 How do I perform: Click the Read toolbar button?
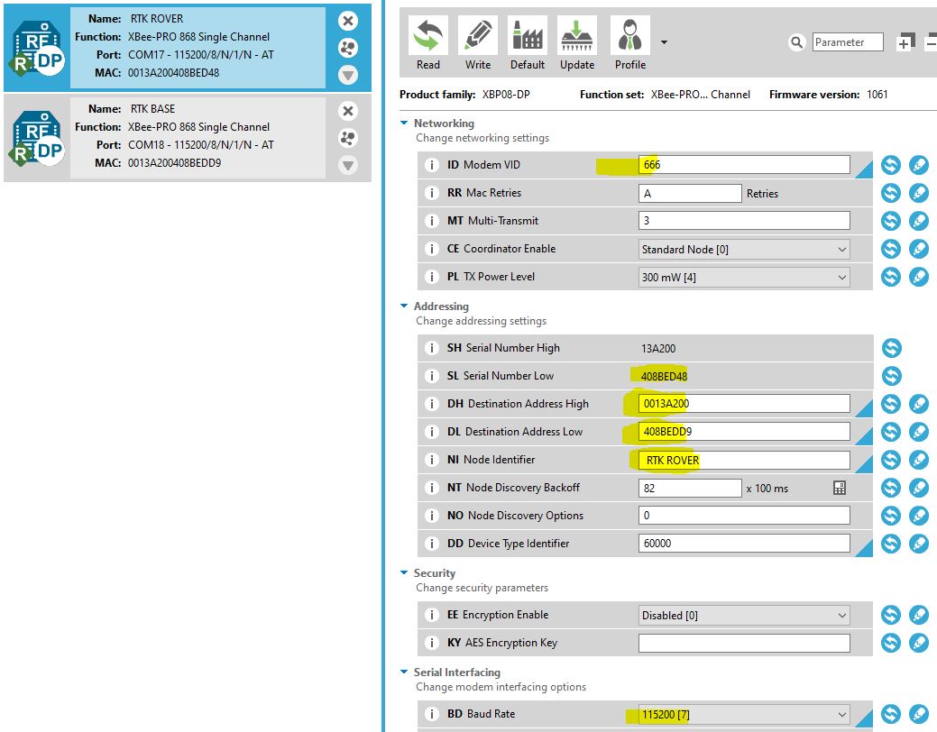427,43
